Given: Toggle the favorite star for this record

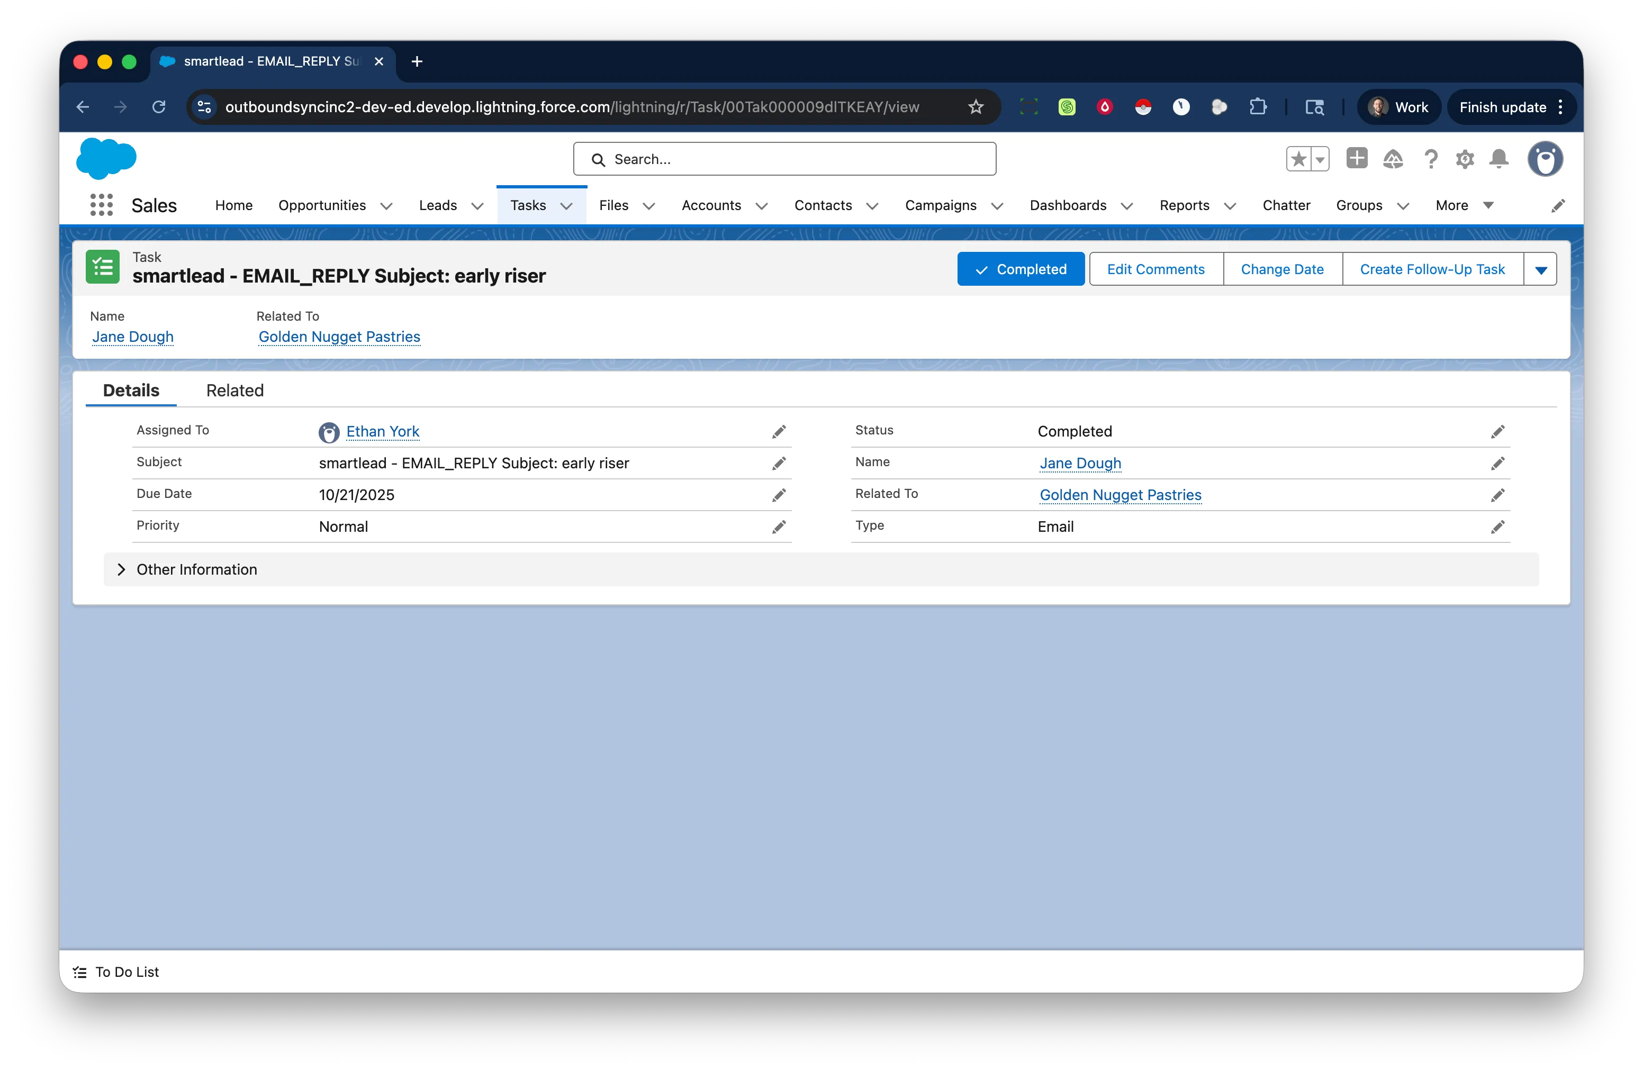Looking at the screenshot, I should click(1301, 159).
